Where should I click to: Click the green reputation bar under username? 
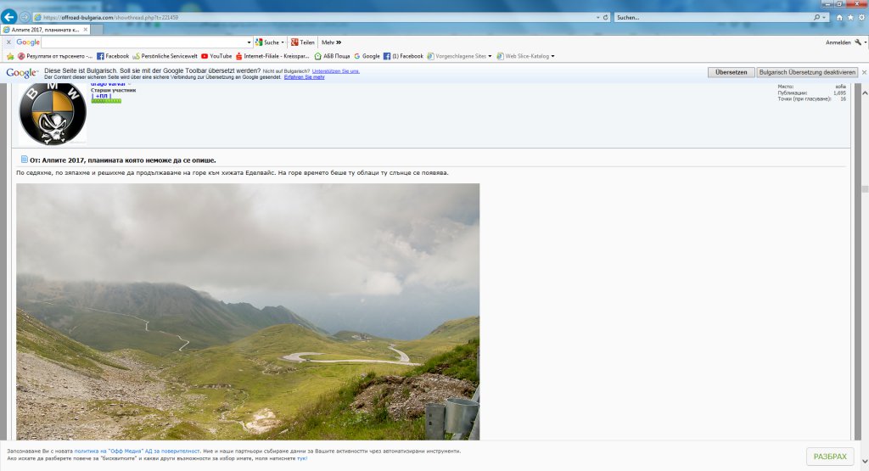pyautogui.click(x=106, y=101)
